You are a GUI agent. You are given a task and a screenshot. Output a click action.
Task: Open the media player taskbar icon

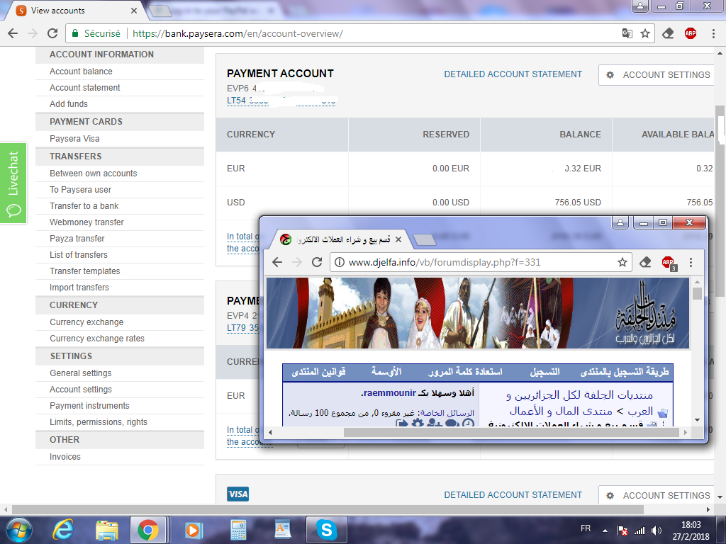(193, 530)
